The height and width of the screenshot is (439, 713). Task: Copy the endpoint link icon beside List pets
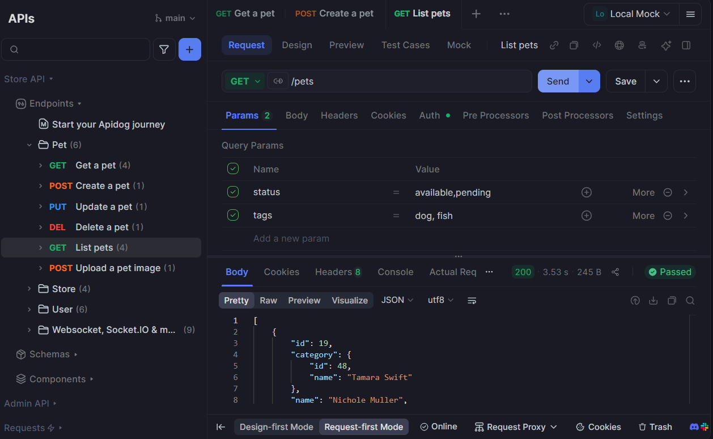[554, 45]
